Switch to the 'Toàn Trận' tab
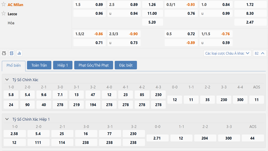 pyautogui.click(x=39, y=65)
